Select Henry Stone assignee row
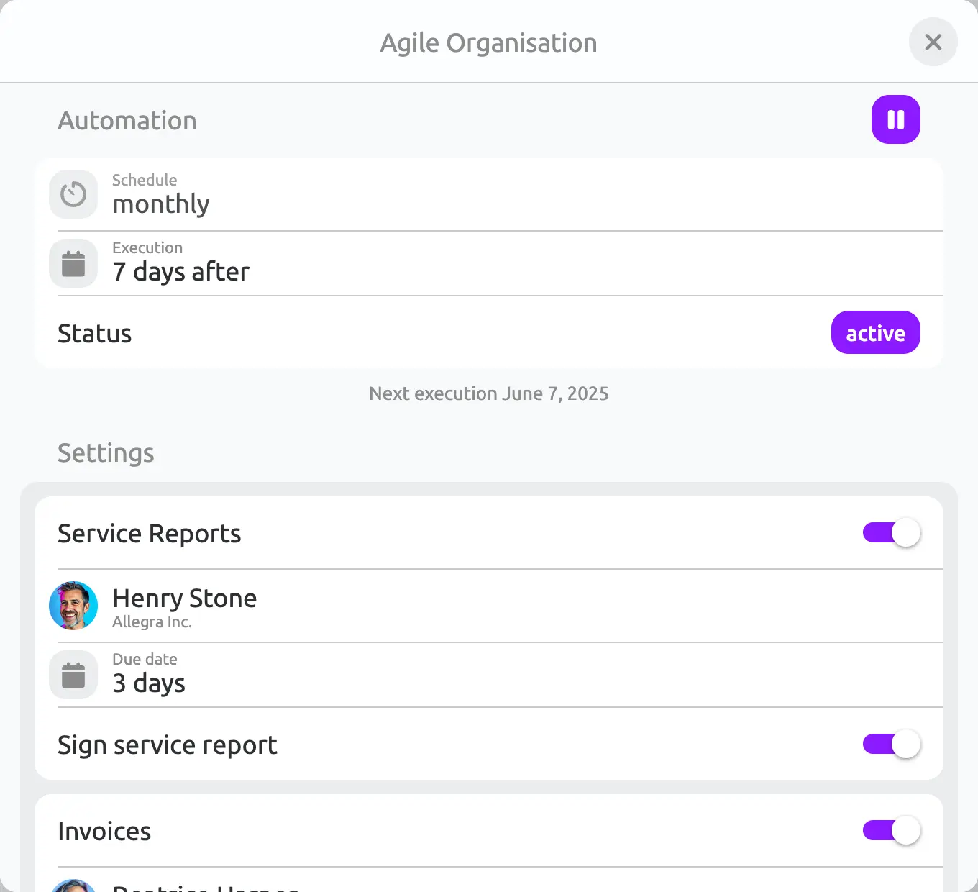The height and width of the screenshot is (892, 978). (x=489, y=606)
